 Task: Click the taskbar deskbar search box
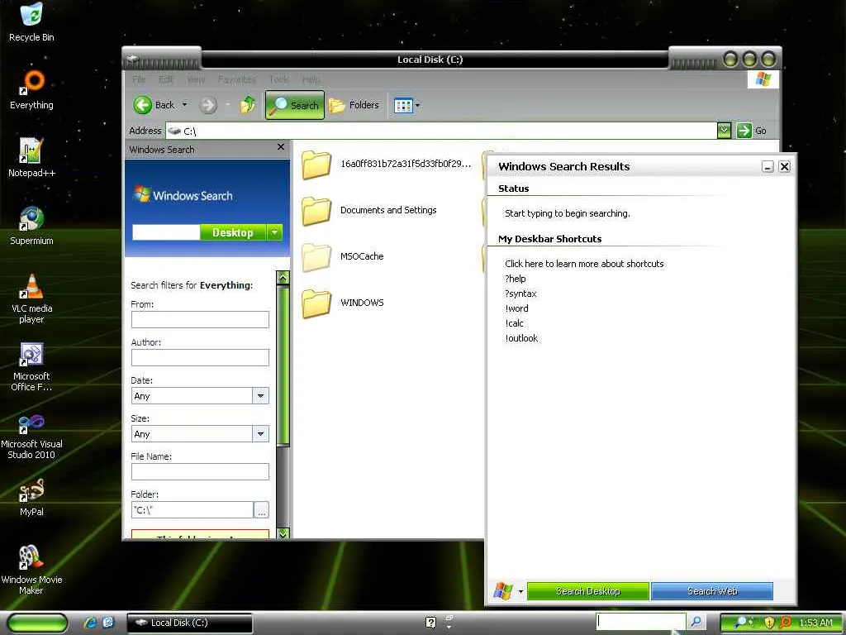(x=640, y=622)
